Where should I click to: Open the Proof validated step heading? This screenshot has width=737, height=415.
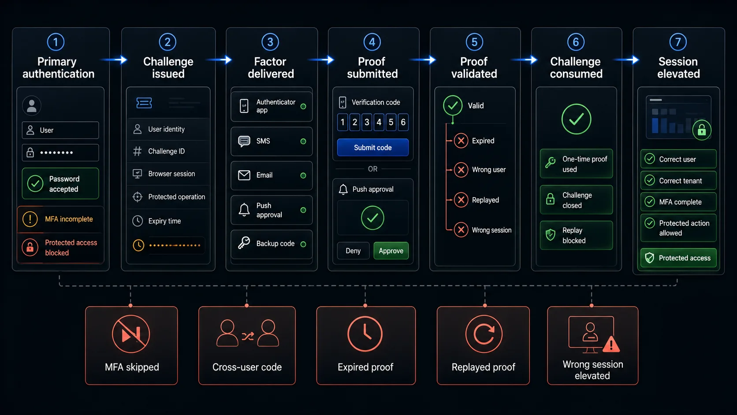point(474,67)
